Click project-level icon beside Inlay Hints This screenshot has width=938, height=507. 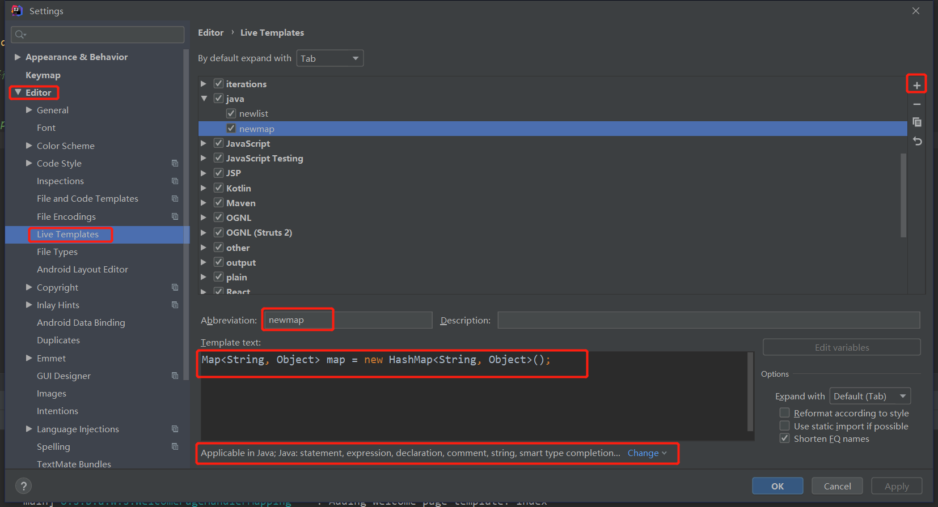pos(175,305)
